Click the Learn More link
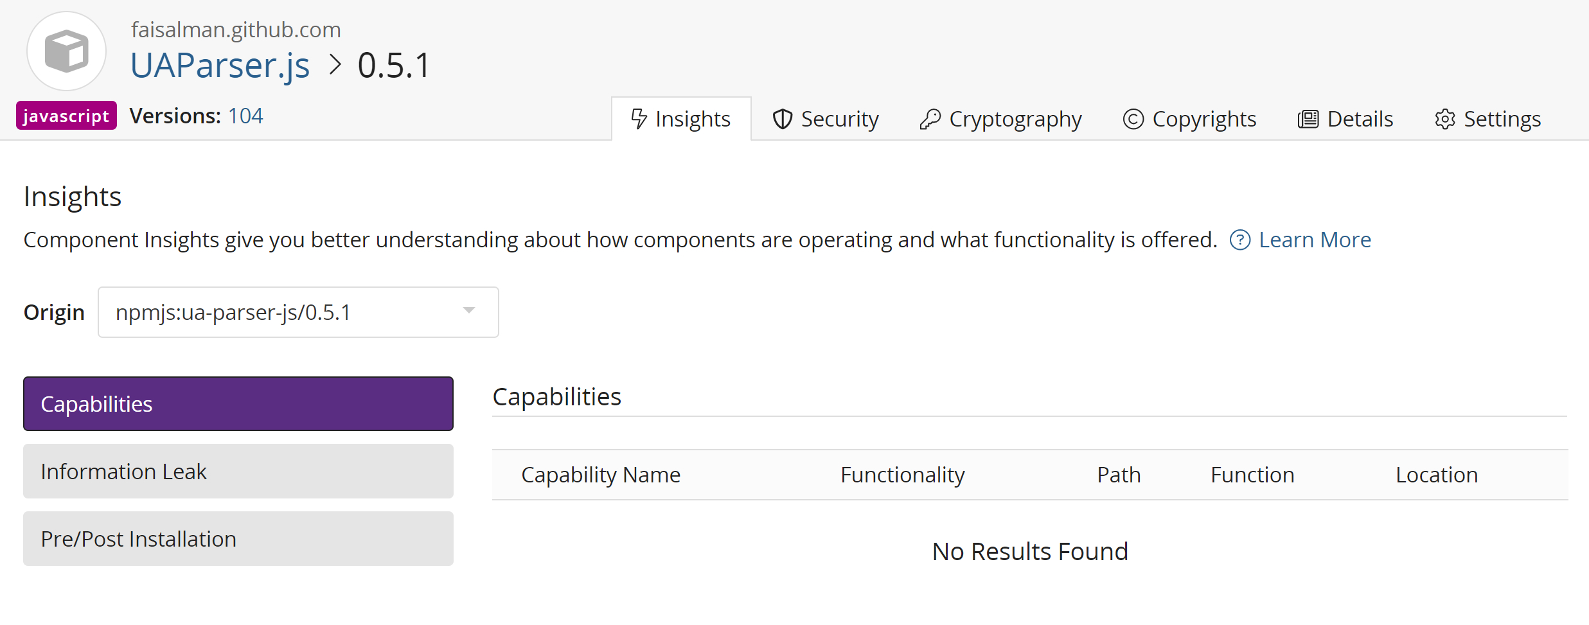This screenshot has height=625, width=1589. pyautogui.click(x=1315, y=239)
